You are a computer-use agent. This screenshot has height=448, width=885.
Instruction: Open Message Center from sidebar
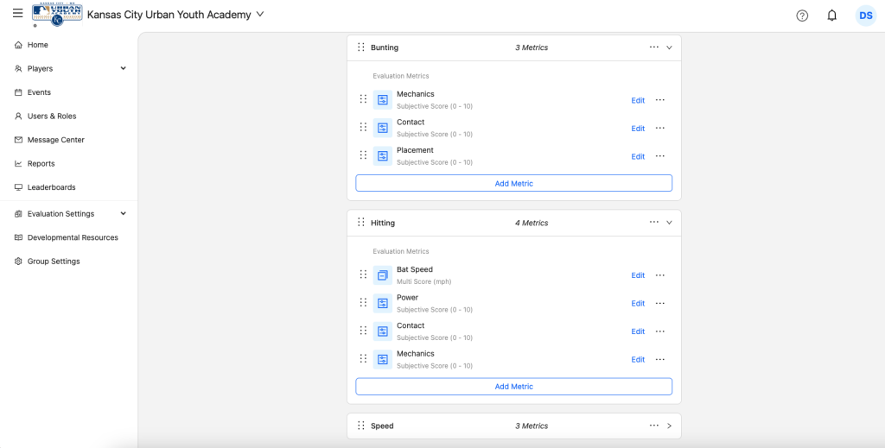[x=55, y=140]
